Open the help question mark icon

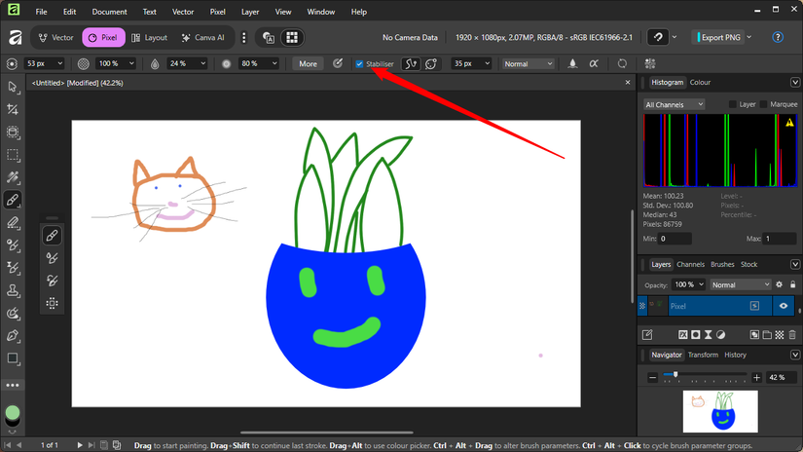pos(777,38)
